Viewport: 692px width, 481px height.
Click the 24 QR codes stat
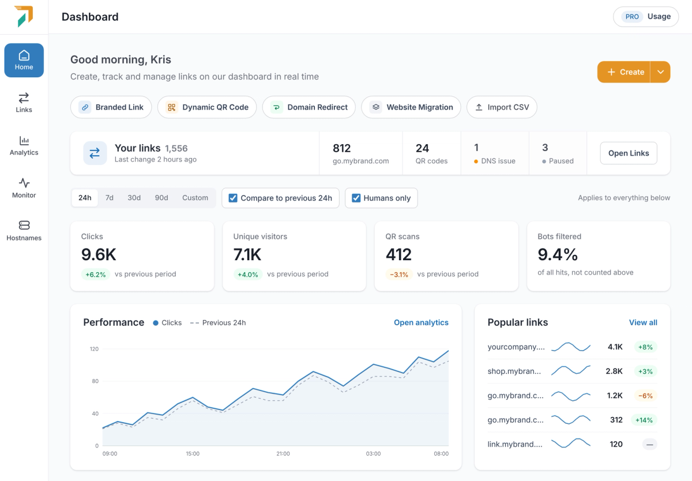pyautogui.click(x=431, y=153)
